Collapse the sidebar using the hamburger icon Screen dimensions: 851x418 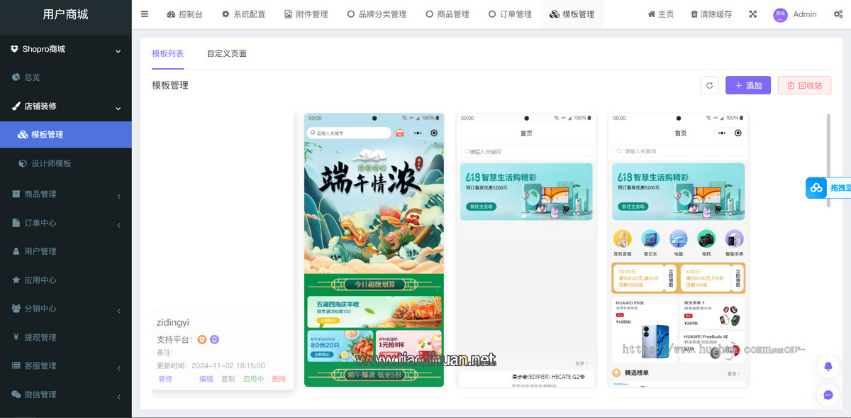tap(144, 13)
